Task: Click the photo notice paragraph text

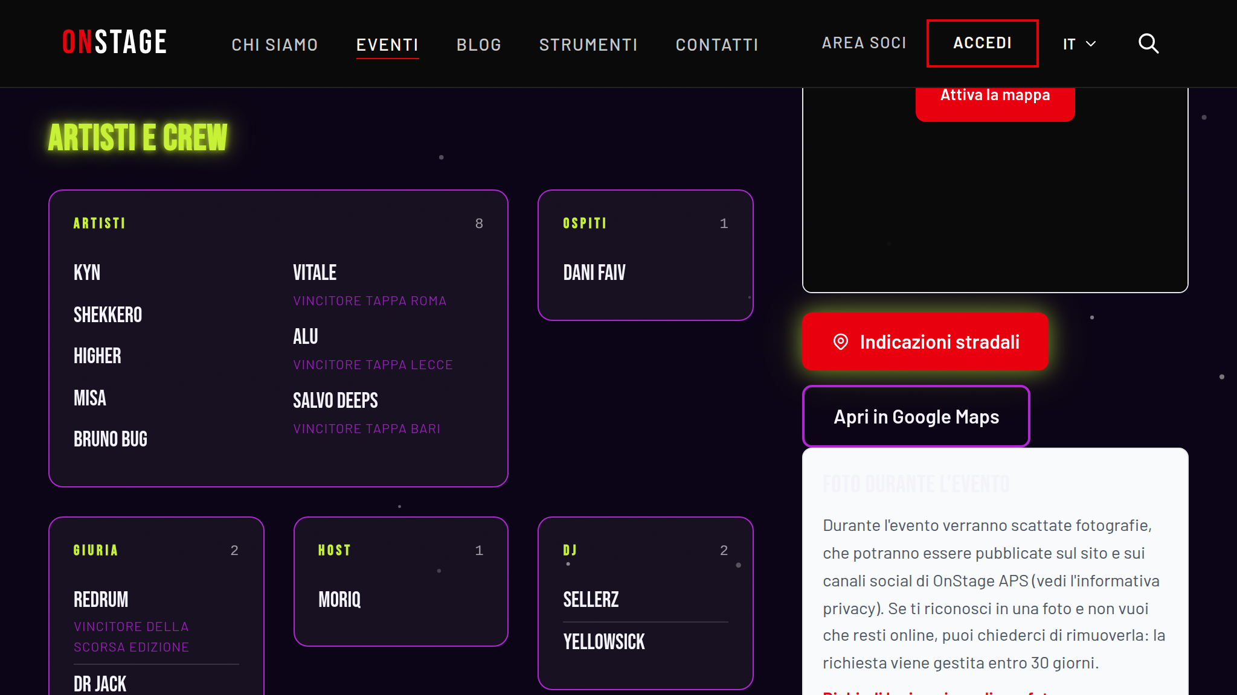Action: [x=994, y=594]
